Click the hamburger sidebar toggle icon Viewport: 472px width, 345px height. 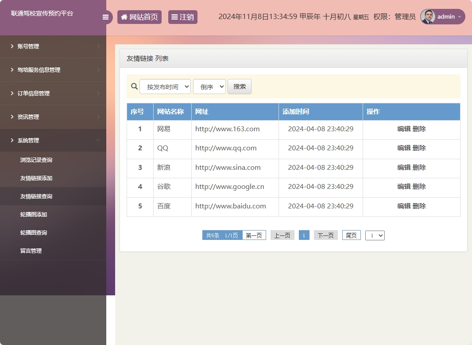point(105,17)
